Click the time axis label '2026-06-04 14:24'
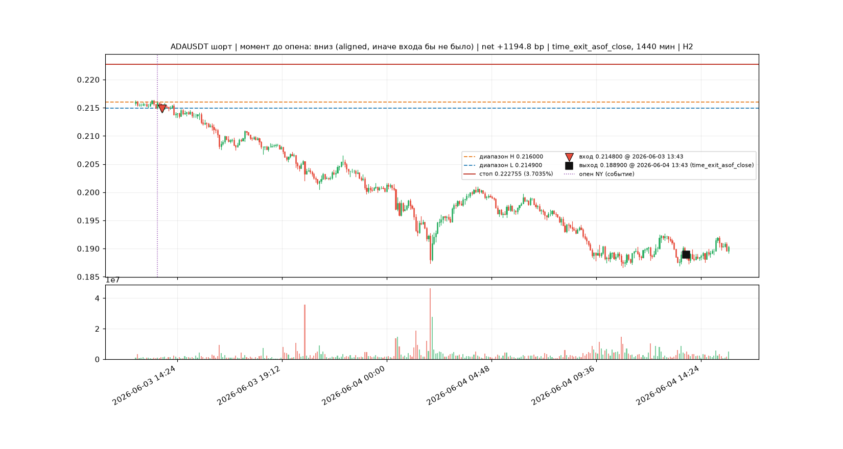The image size is (843, 449). point(668,385)
